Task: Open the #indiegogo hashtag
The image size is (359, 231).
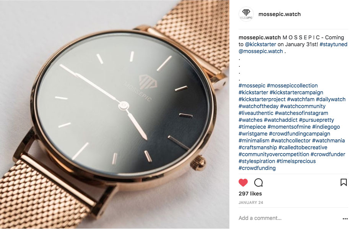Action: [x=326, y=127]
